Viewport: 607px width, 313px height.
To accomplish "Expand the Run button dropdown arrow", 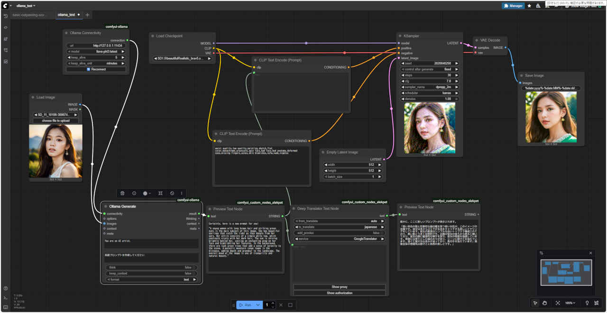I will pyautogui.click(x=258, y=305).
